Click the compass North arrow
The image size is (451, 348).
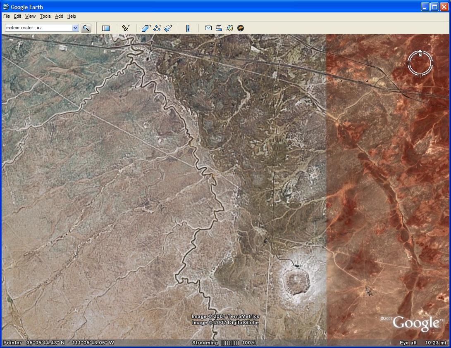(x=420, y=54)
